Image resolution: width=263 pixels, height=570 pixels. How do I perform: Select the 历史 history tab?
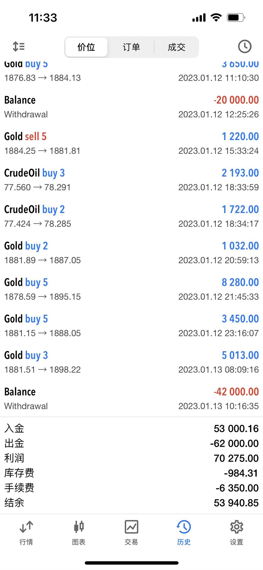184,533
